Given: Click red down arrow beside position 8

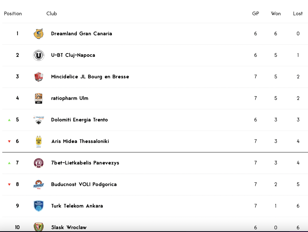Looking at the screenshot, I should (9, 185).
